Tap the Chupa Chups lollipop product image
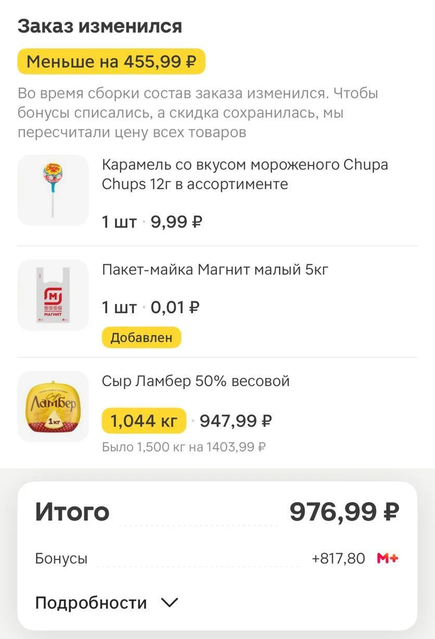Viewport: 435px width, 639px height. [x=53, y=190]
